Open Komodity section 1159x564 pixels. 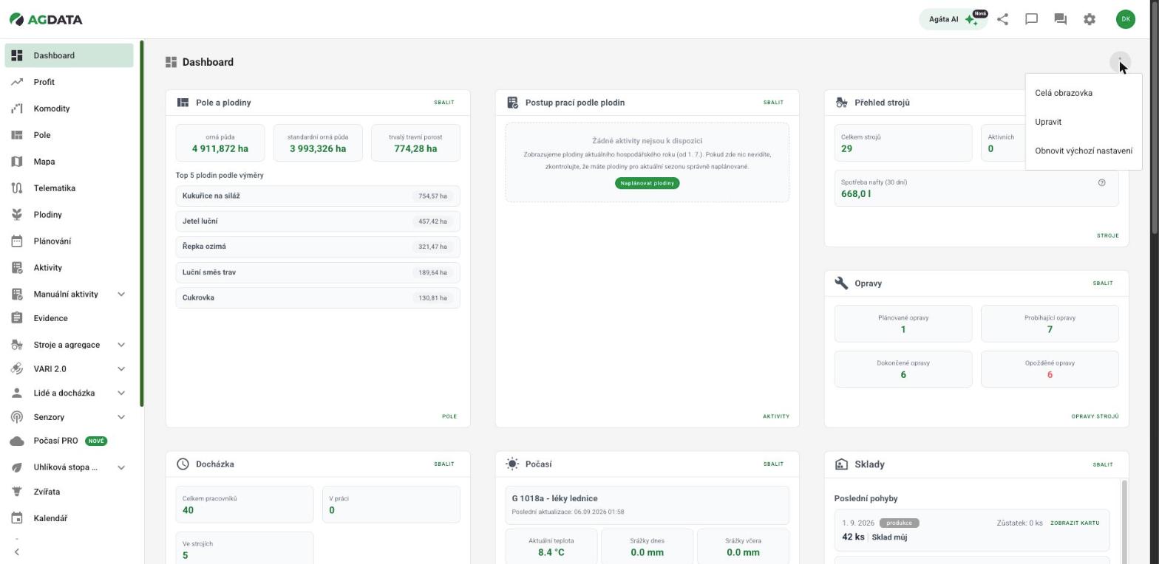[69, 109]
